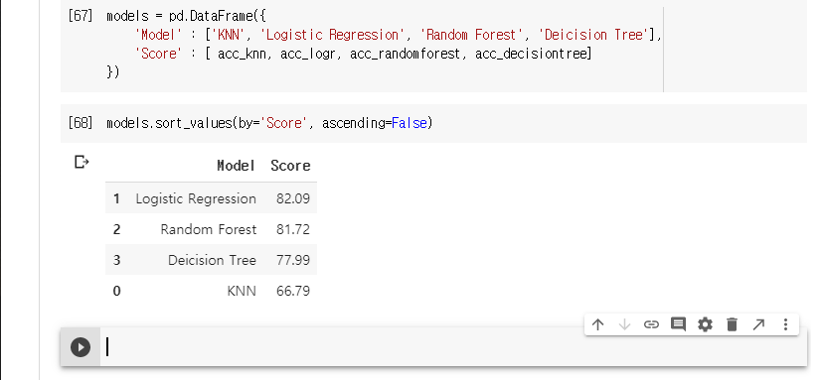
Task: Add a comment to the cell
Action: 678,324
